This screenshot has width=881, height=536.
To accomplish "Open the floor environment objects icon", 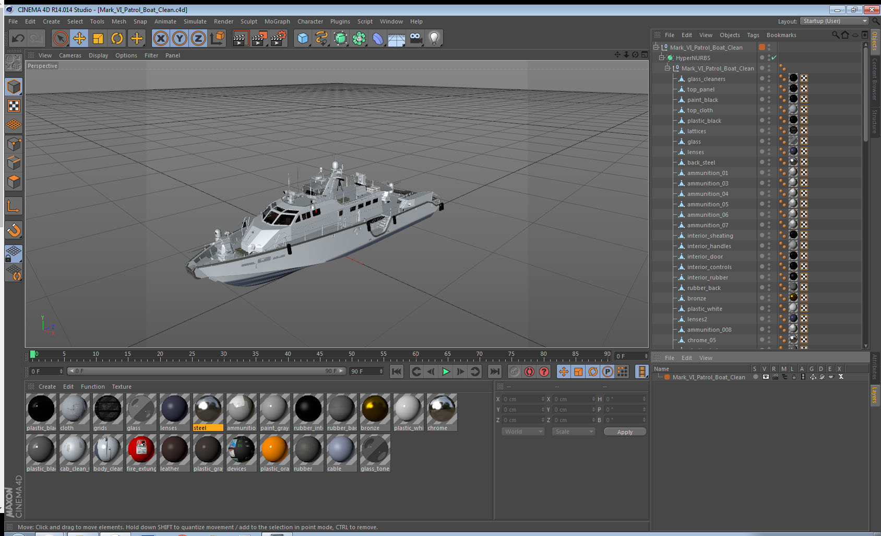I will (x=397, y=38).
